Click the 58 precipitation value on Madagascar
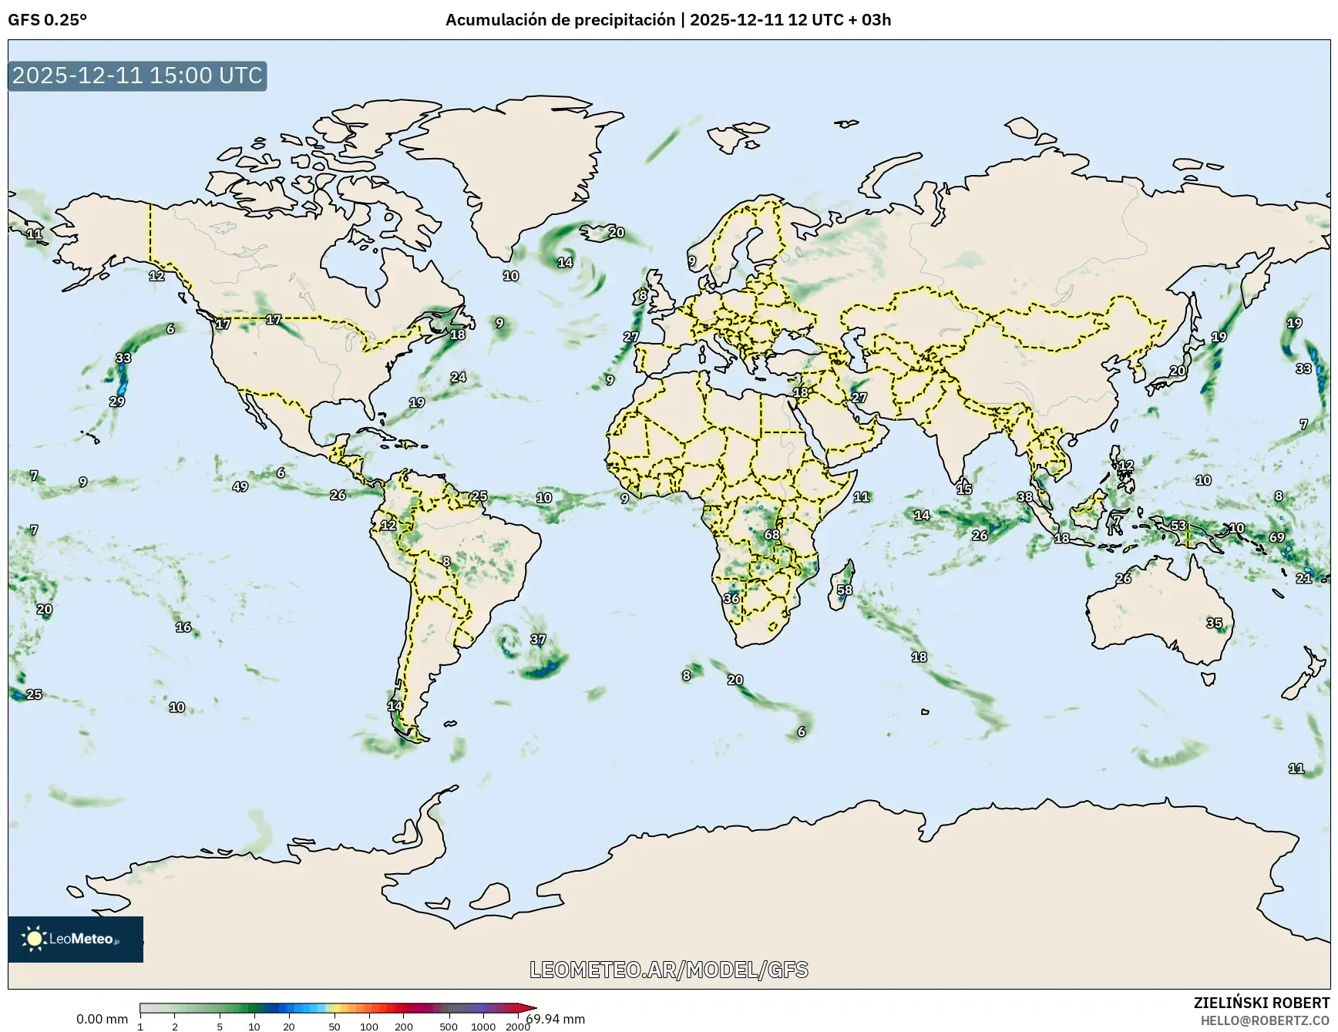 click(845, 590)
